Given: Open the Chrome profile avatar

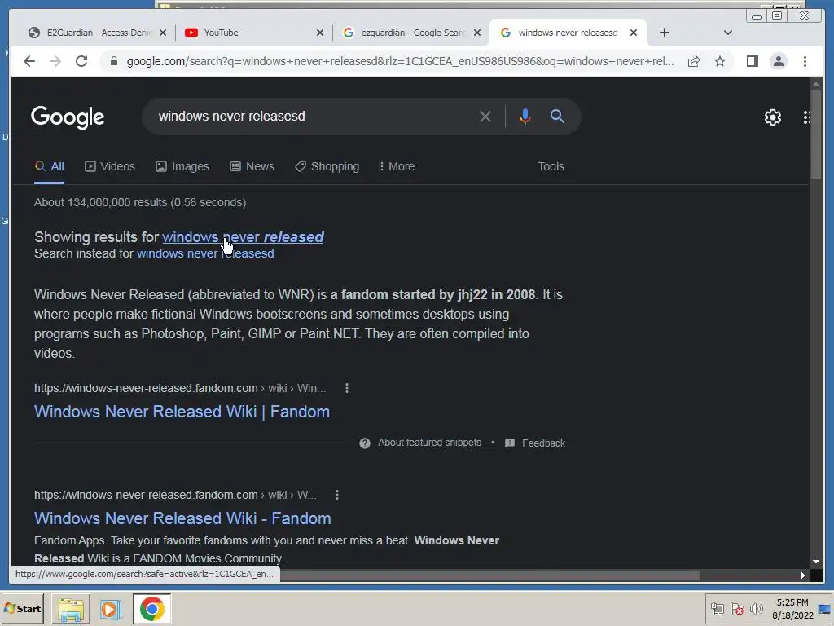Looking at the screenshot, I should click(x=778, y=61).
